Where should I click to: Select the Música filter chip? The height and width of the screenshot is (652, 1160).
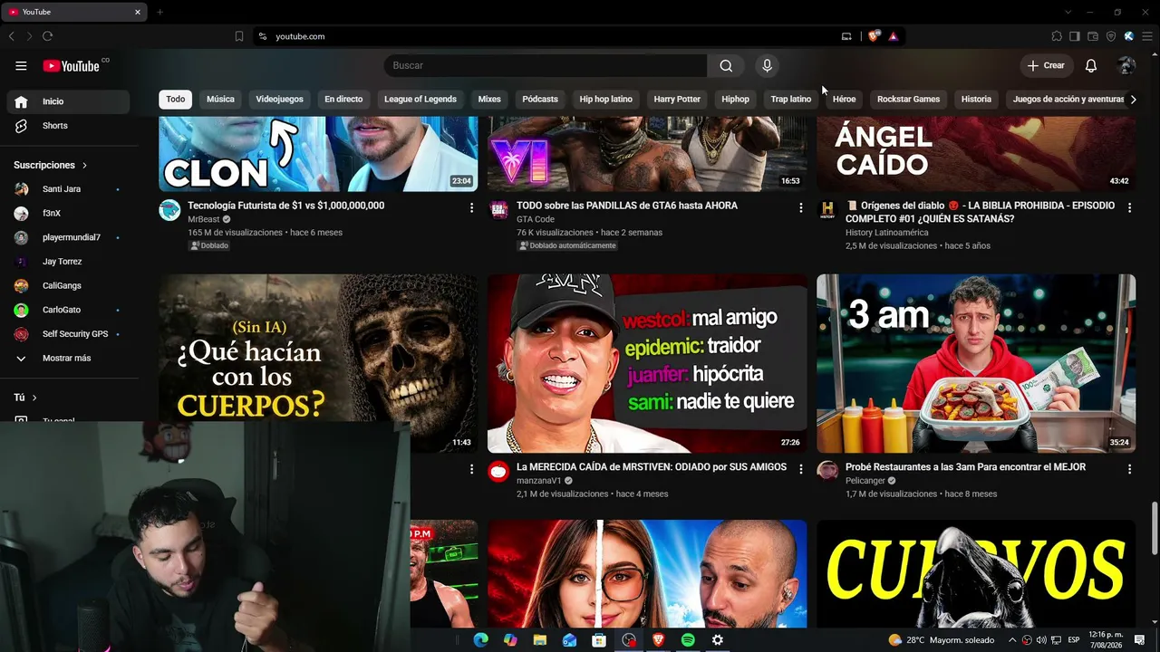220,100
